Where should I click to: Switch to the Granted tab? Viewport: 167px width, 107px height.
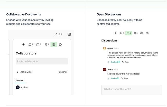[x=20, y=80]
